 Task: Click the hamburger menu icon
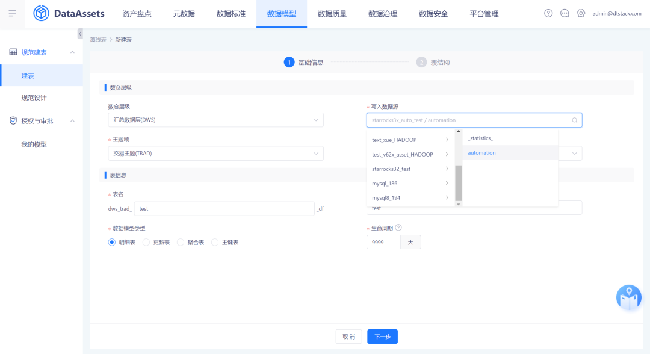click(x=12, y=13)
